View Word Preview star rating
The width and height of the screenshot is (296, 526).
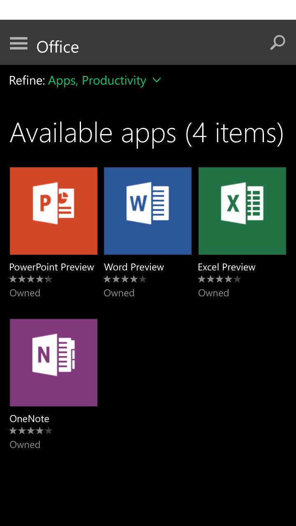click(125, 279)
